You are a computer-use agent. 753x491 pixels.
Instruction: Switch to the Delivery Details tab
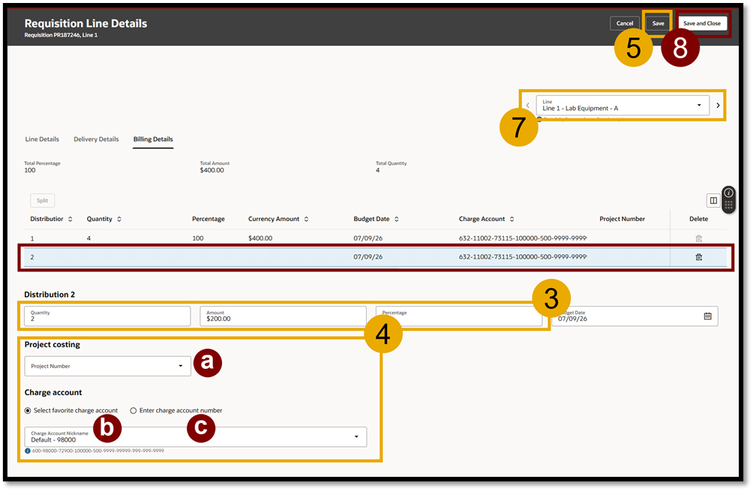click(96, 139)
